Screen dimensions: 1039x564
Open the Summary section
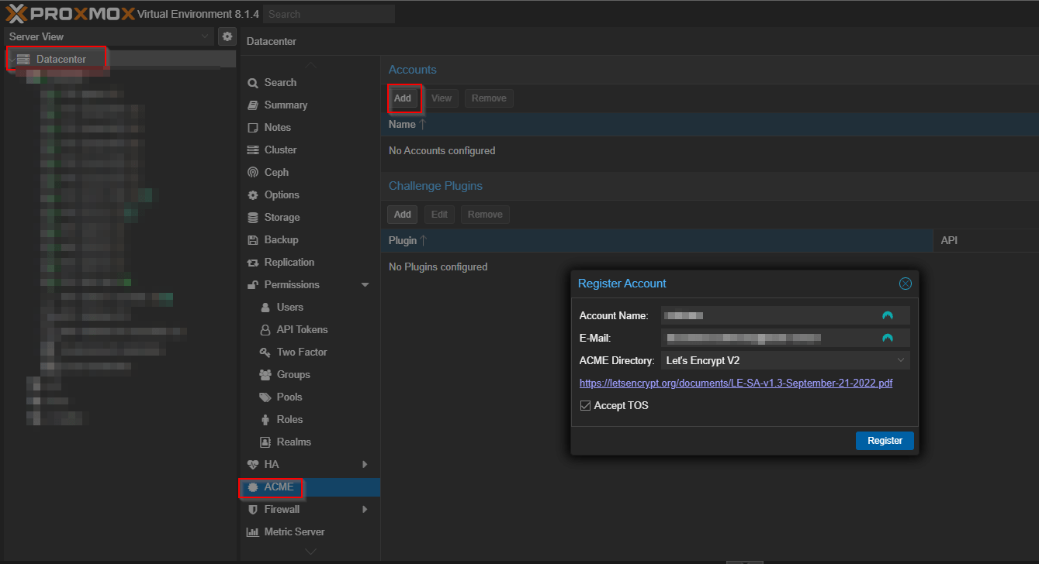[x=286, y=105]
